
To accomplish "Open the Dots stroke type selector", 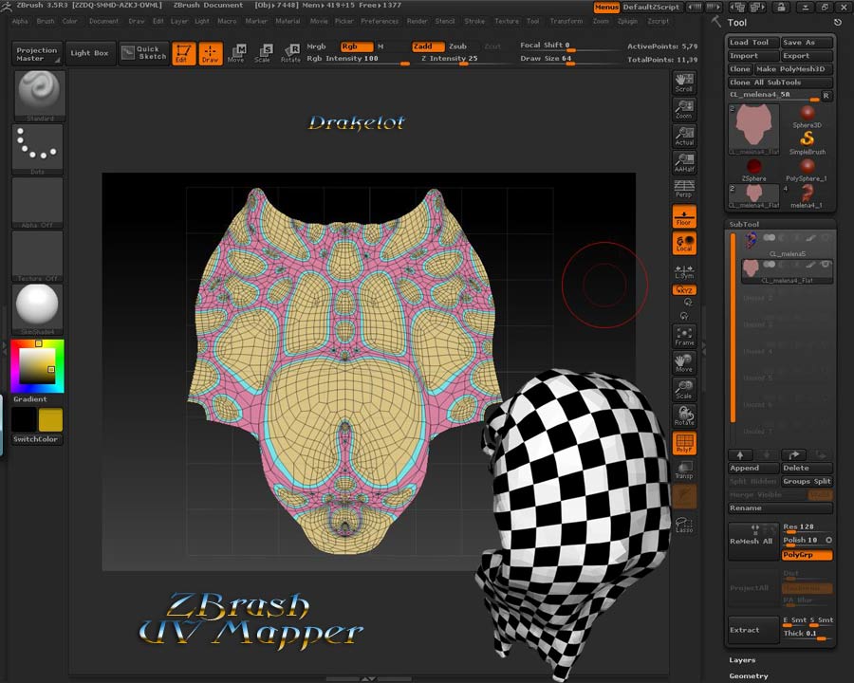I will coord(38,149).
